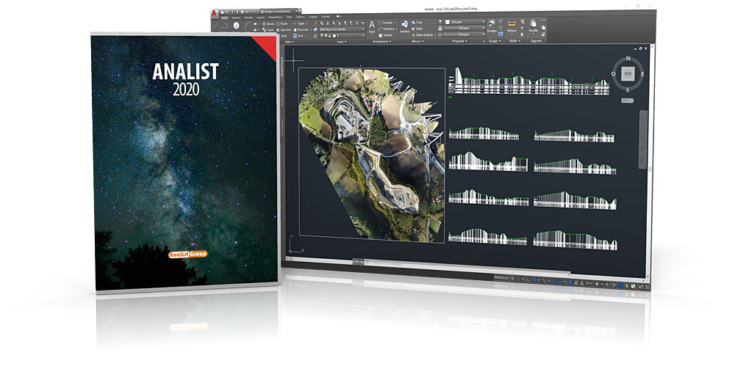Expand the Annotazione panel
Viewport: 735px width, 388px height.
point(381,41)
